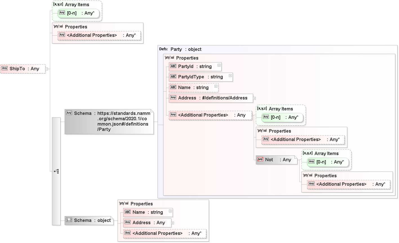Click [x,y,z] icon of Array Items under Not
This screenshot has width=399, height=243.
(x=307, y=153)
